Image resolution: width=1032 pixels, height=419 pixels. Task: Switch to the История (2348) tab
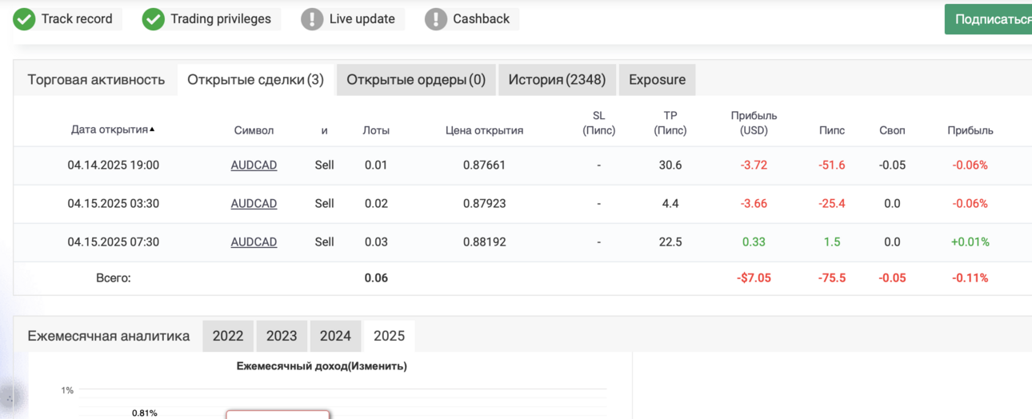(x=557, y=80)
